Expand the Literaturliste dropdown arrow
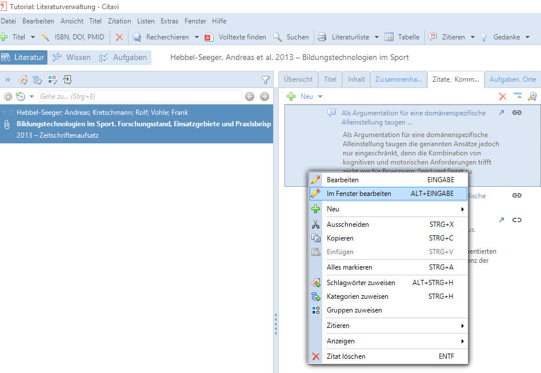 click(377, 37)
